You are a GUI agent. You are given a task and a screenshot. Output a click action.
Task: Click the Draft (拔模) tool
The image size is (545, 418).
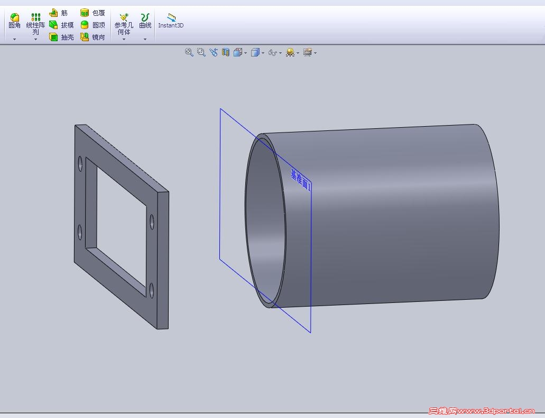click(61, 25)
